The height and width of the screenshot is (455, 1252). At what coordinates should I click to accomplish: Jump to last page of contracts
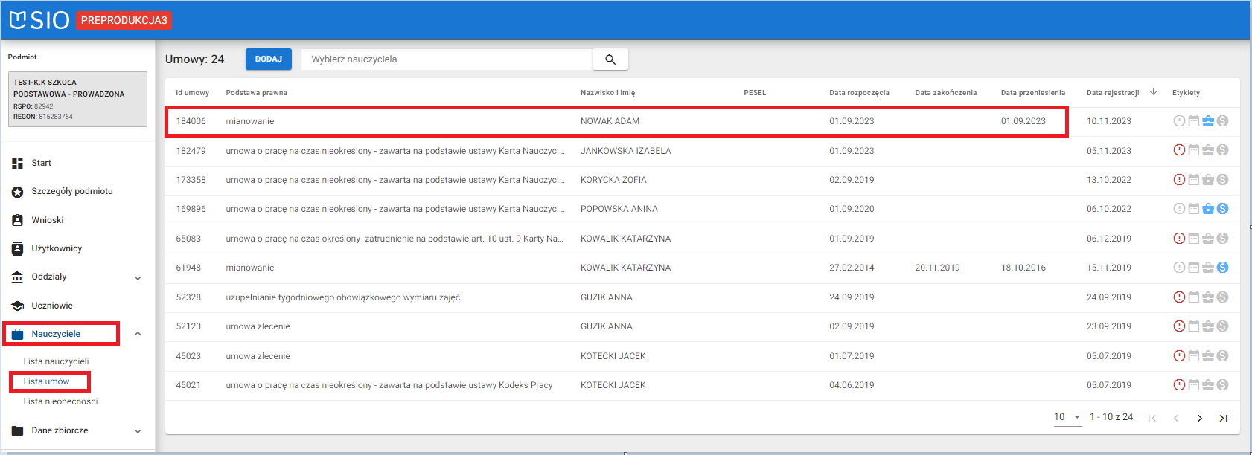(x=1223, y=418)
